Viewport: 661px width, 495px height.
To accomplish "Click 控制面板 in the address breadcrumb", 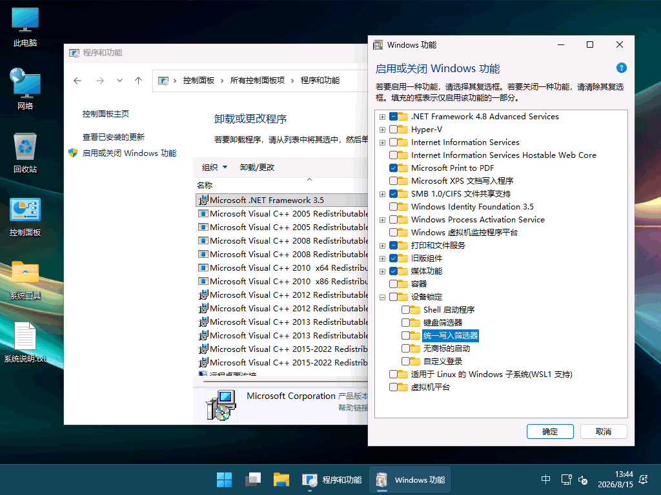I will [199, 81].
